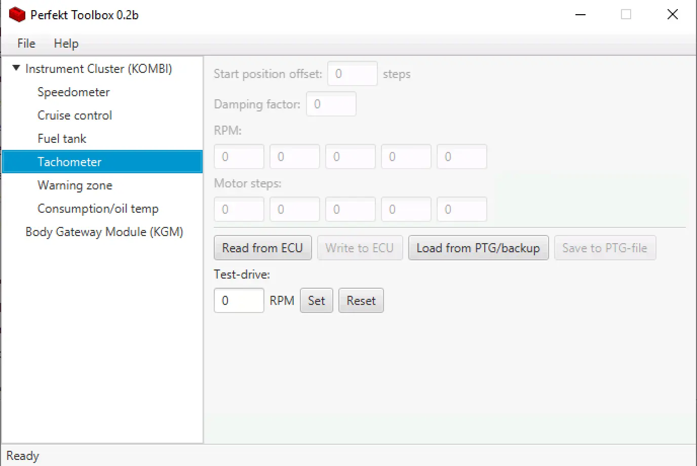Click the last Motor steps field
697x466 pixels.
point(461,210)
